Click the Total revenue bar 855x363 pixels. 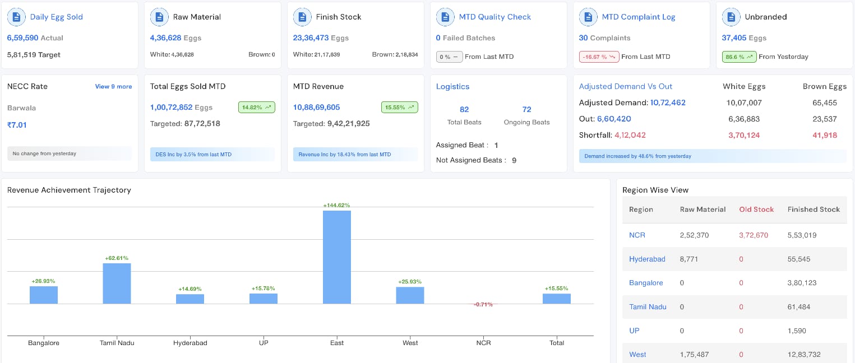coord(557,299)
